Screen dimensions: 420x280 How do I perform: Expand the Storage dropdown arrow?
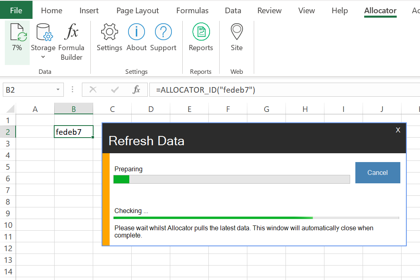coord(43,57)
